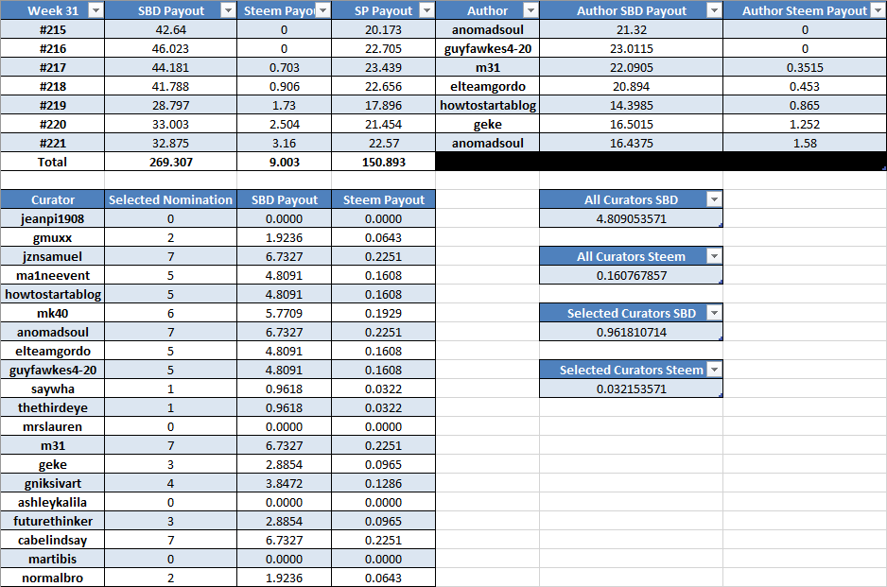Select SBD payout cell 42.64
Viewport: 887px width, 587px height.
pos(171,29)
